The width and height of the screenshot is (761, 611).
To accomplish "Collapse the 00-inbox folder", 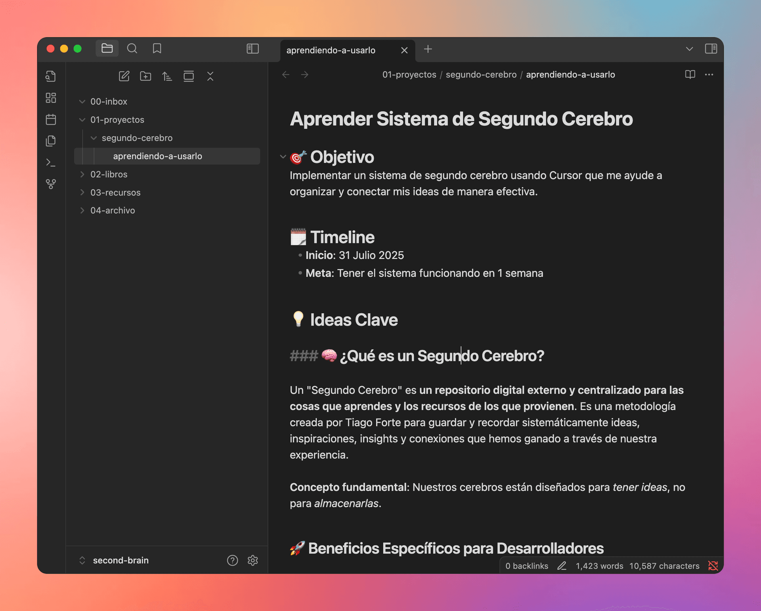I will point(82,101).
